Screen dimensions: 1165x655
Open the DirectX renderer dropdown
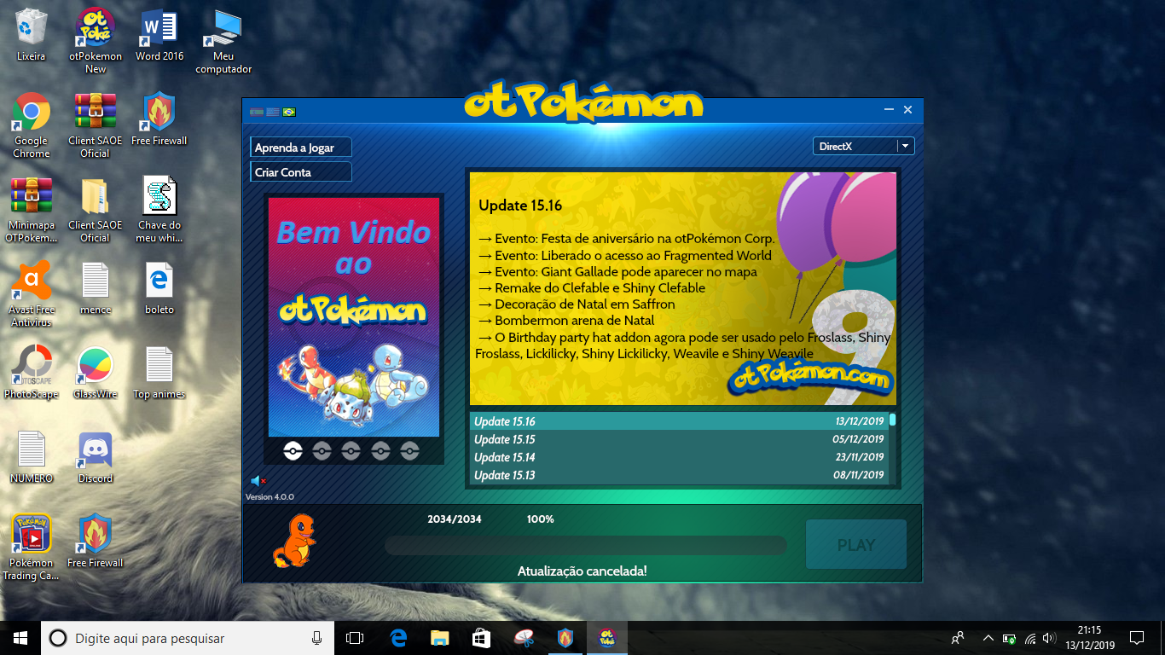(863, 146)
